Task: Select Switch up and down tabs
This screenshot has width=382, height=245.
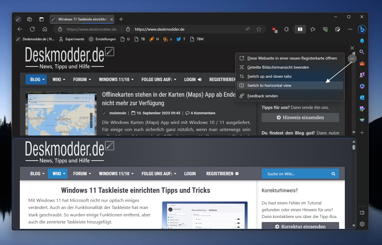Action: [290, 76]
